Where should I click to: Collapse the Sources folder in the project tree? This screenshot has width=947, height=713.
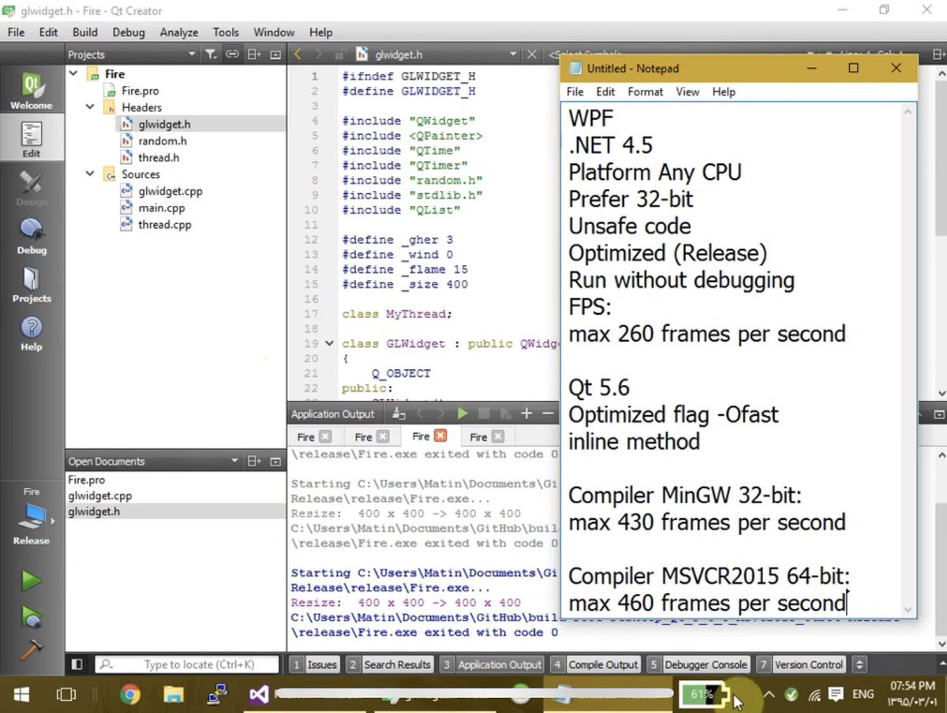[89, 174]
